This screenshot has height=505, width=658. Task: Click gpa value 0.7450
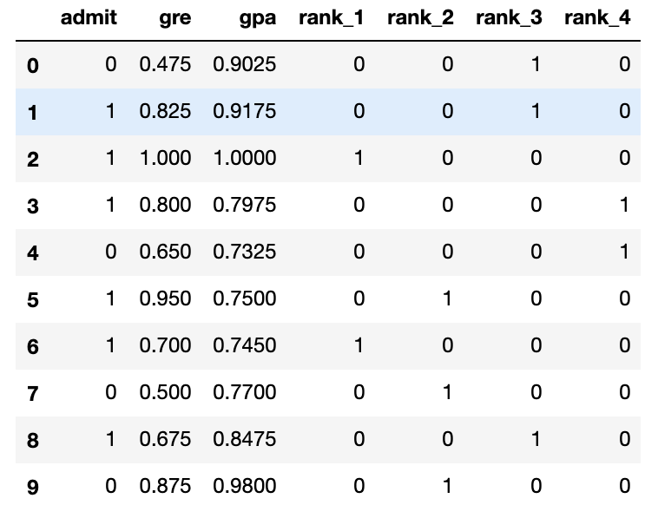(x=245, y=345)
